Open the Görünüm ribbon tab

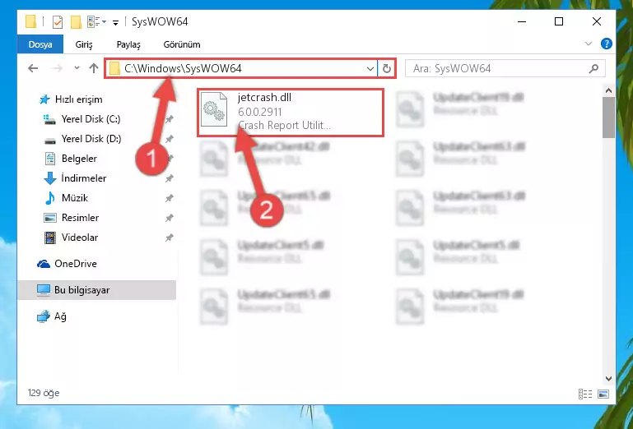click(182, 44)
